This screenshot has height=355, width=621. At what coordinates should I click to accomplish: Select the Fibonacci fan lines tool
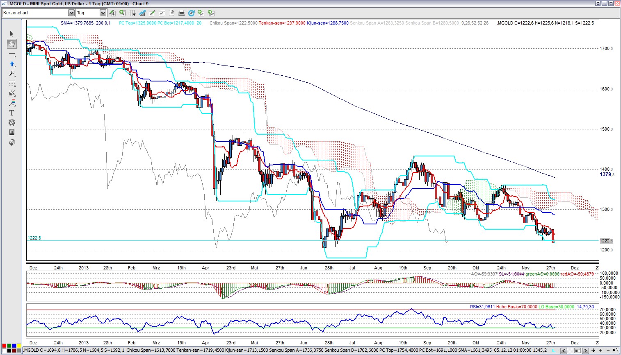click(x=11, y=93)
